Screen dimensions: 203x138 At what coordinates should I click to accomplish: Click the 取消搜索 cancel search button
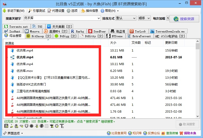[x=187, y=124]
